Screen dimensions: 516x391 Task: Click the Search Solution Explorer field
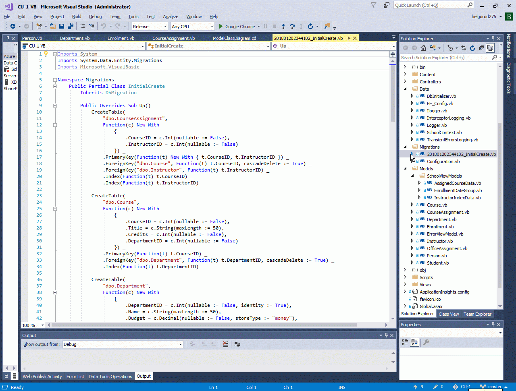coord(445,58)
